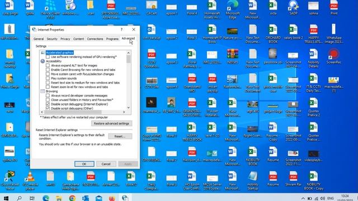
Task: Uncheck Disable script debugging (Internet Explorer)
Action: pyautogui.click(x=48, y=104)
